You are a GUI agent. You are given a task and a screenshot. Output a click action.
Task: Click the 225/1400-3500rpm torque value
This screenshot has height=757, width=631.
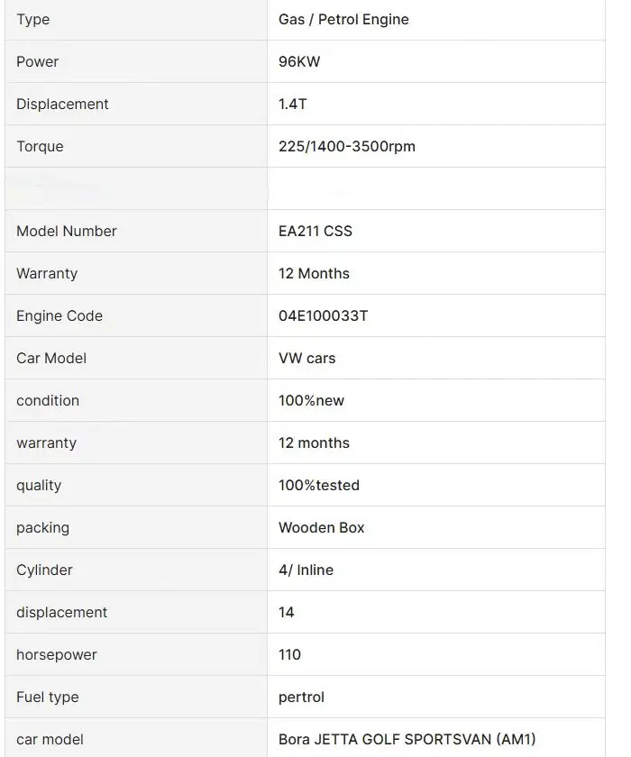click(x=347, y=146)
